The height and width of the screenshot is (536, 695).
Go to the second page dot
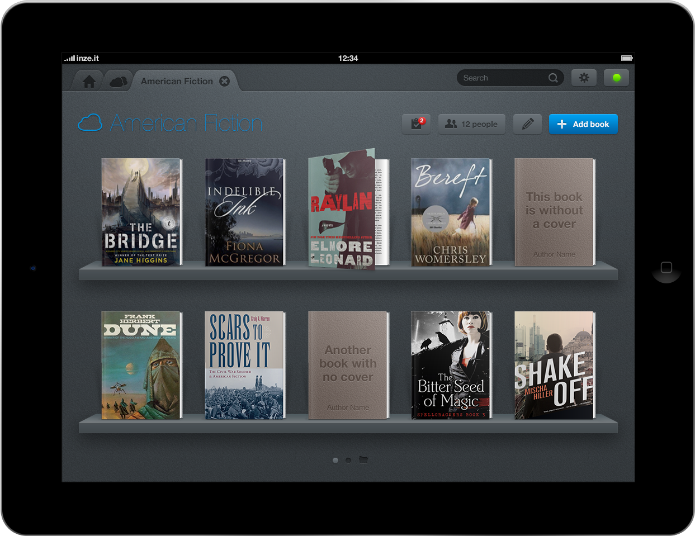[348, 461]
